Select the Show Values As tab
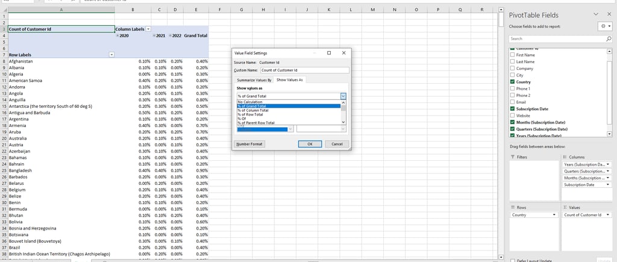The width and height of the screenshot is (617, 262). pyautogui.click(x=289, y=80)
